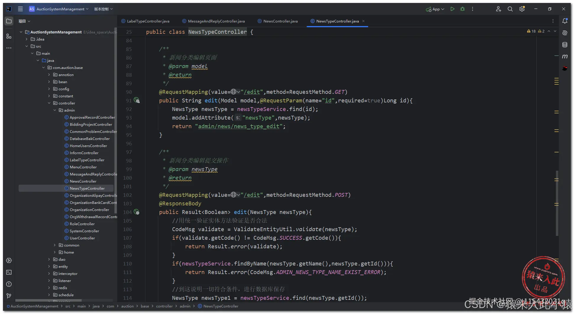Go to next highlighted error arrow

click(x=555, y=31)
